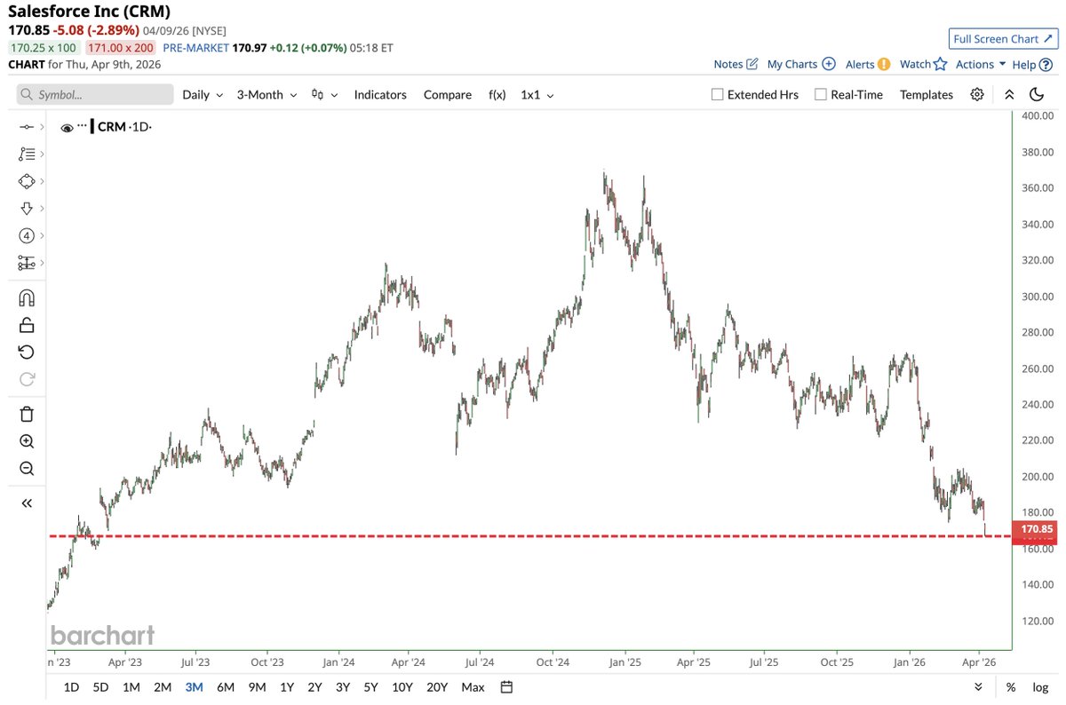Zoom out of the chart
This screenshot has width=1066, height=705.
[26, 469]
